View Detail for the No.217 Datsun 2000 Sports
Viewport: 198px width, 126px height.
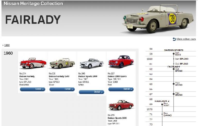(x=121, y=89)
